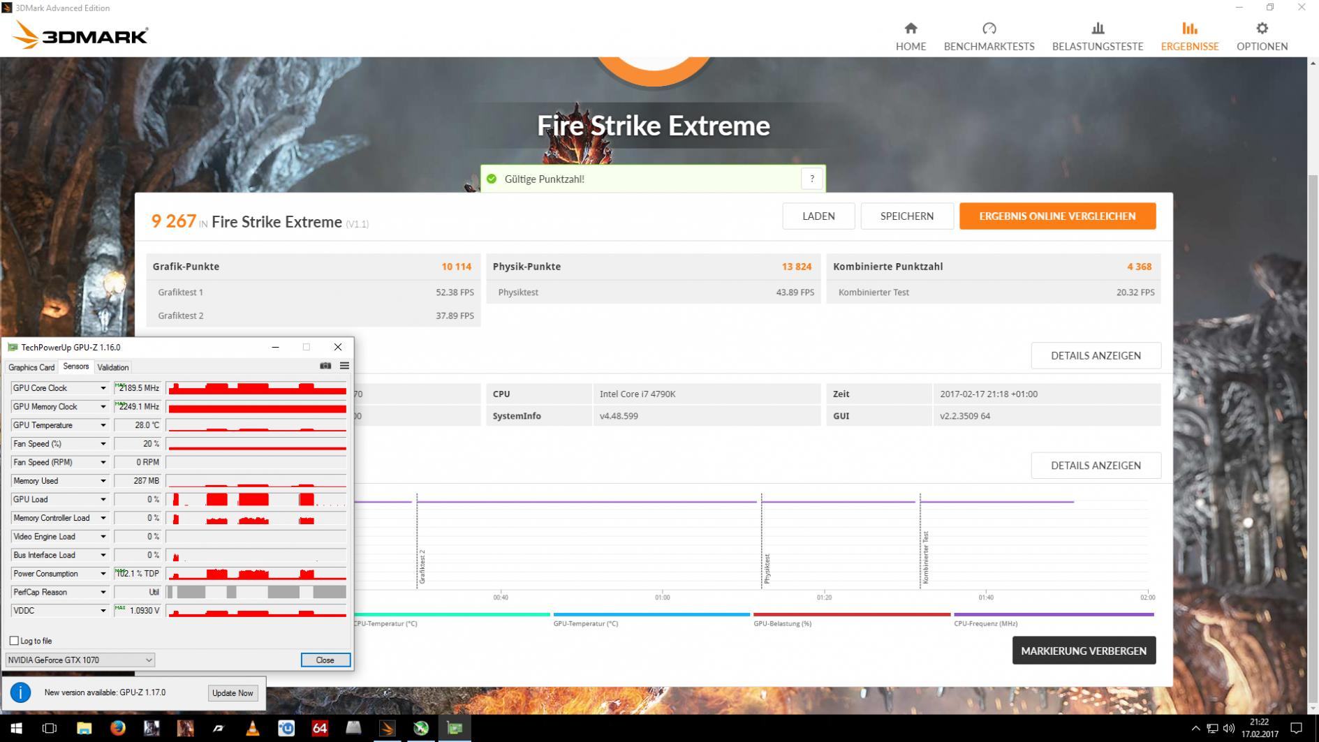The width and height of the screenshot is (1319, 742).
Task: Click the Physiktest marker on the graph
Action: [767, 569]
